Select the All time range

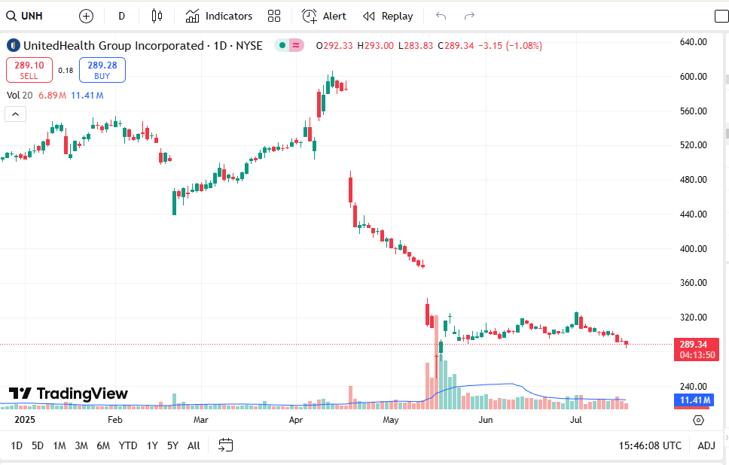[194, 446]
